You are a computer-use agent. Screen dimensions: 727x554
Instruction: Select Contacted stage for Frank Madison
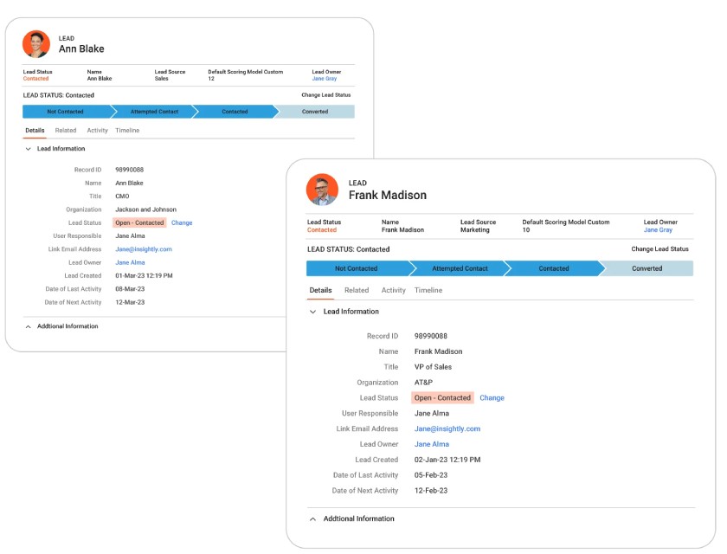coord(554,268)
